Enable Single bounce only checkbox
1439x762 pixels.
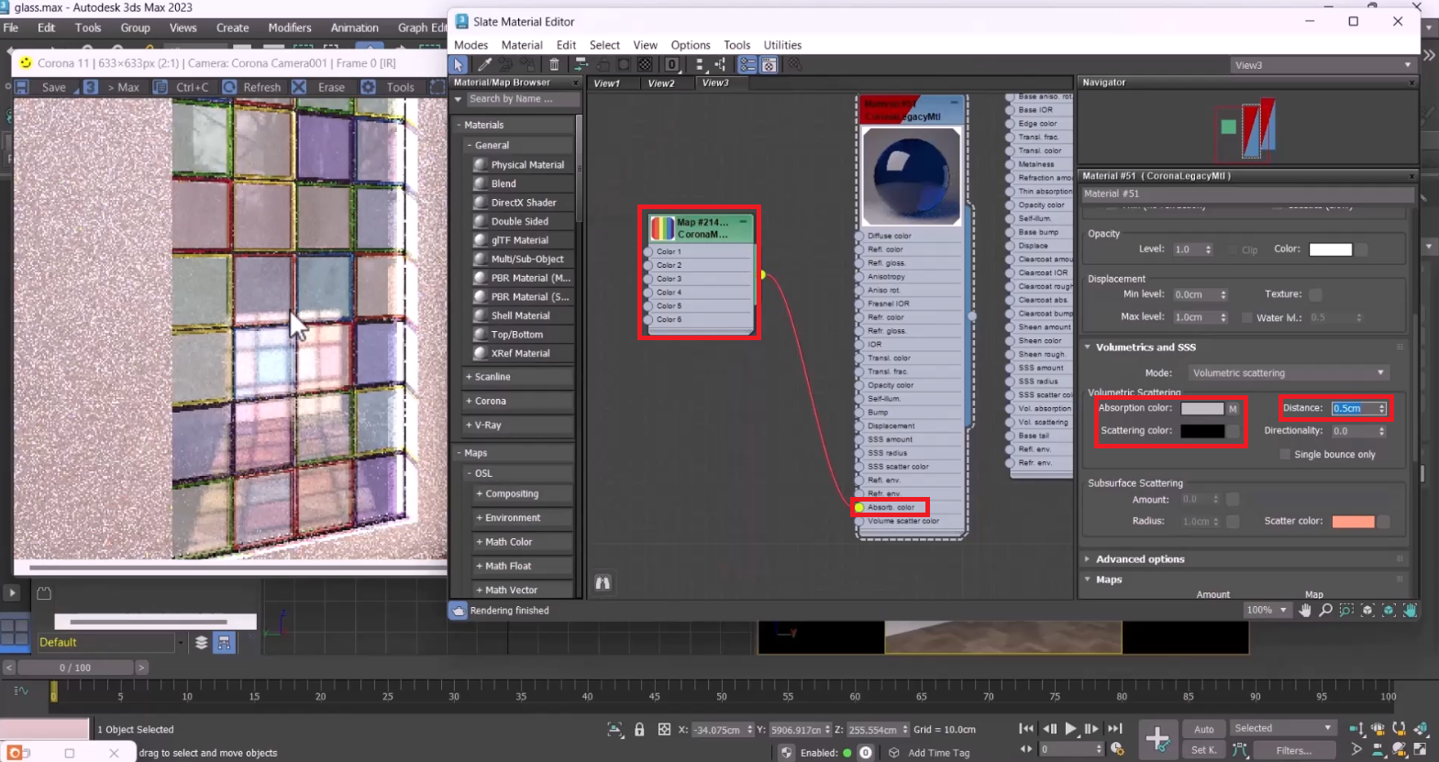1285,455
